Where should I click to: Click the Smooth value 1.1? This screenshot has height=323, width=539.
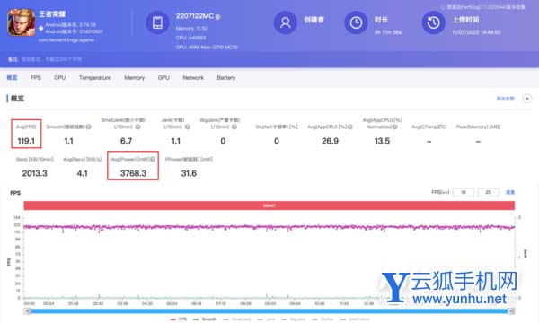[69, 141]
